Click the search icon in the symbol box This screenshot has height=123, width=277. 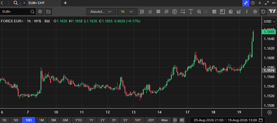[32, 12]
